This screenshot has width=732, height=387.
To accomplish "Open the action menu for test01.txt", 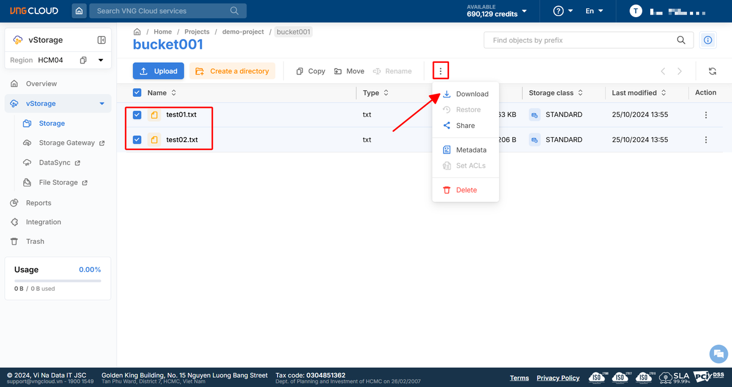I will pos(706,115).
